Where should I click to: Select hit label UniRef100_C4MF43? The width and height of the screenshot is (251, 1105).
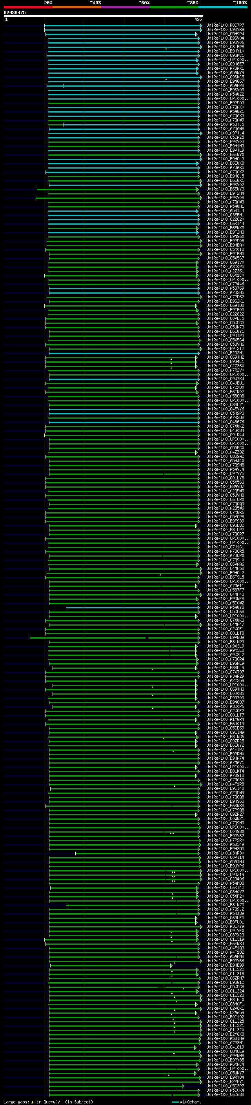(x=225, y=595)
